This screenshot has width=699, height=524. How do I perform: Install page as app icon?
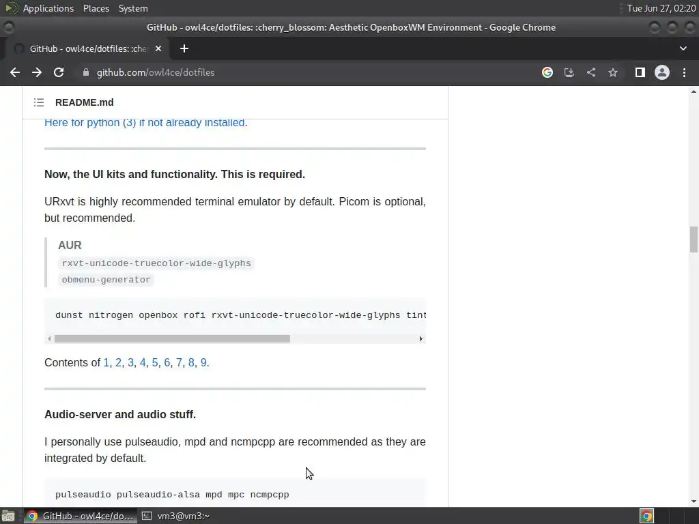(569, 72)
